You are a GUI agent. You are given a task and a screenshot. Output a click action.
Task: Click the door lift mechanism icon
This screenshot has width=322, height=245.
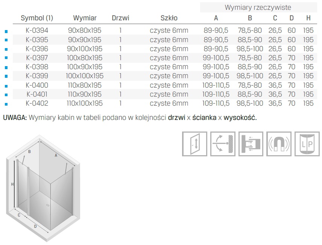tap(194, 144)
